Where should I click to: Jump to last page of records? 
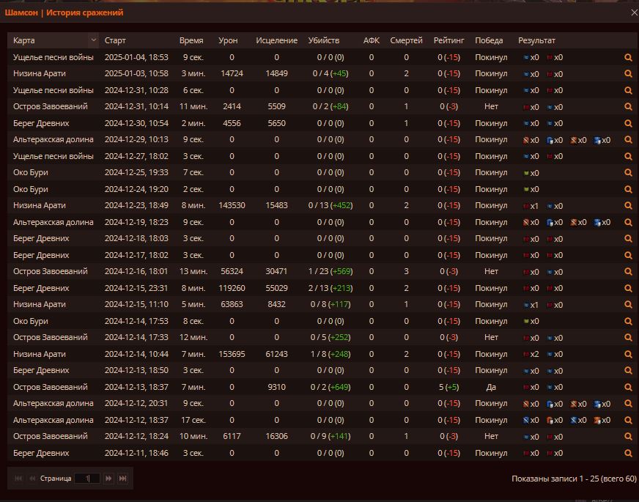pyautogui.click(x=122, y=479)
